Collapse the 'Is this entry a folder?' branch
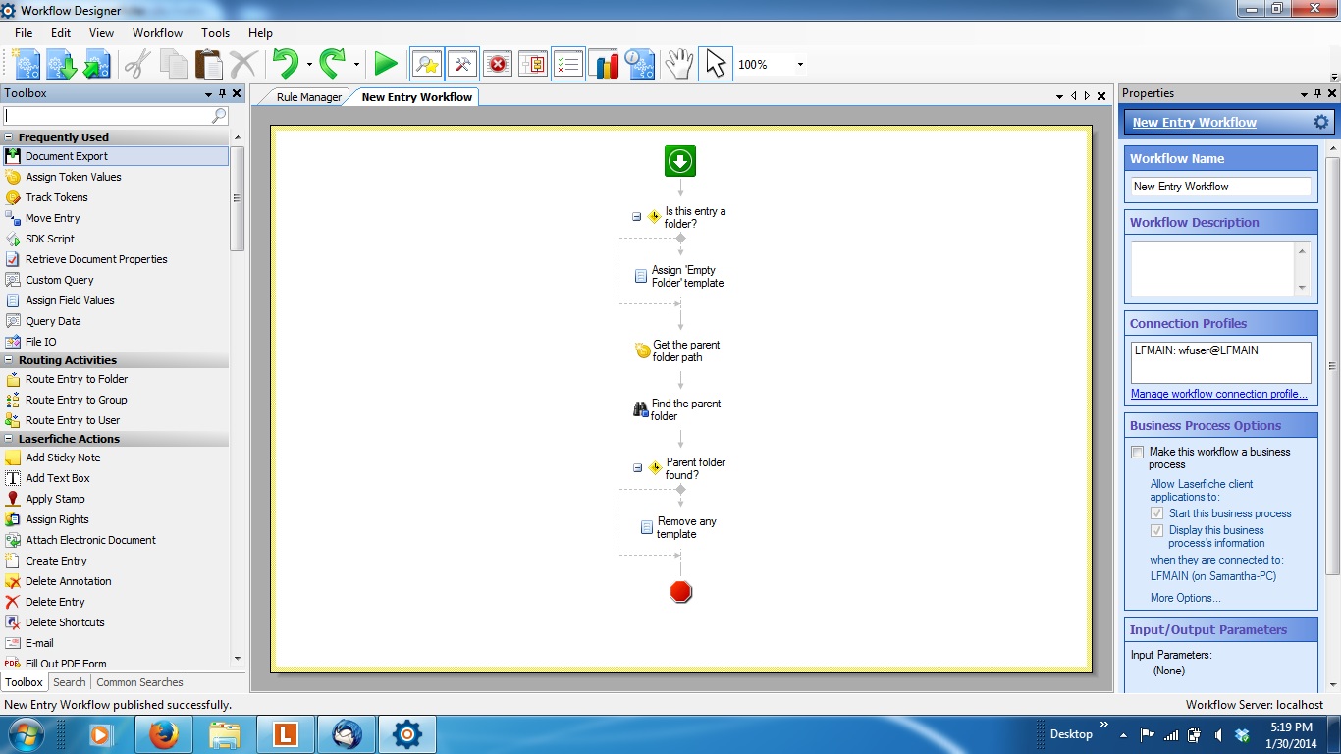Viewport: 1341px width, 754px height. point(637,217)
